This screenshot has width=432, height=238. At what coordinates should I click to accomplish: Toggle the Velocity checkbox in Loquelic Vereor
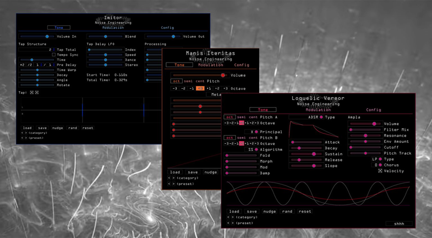380,171
